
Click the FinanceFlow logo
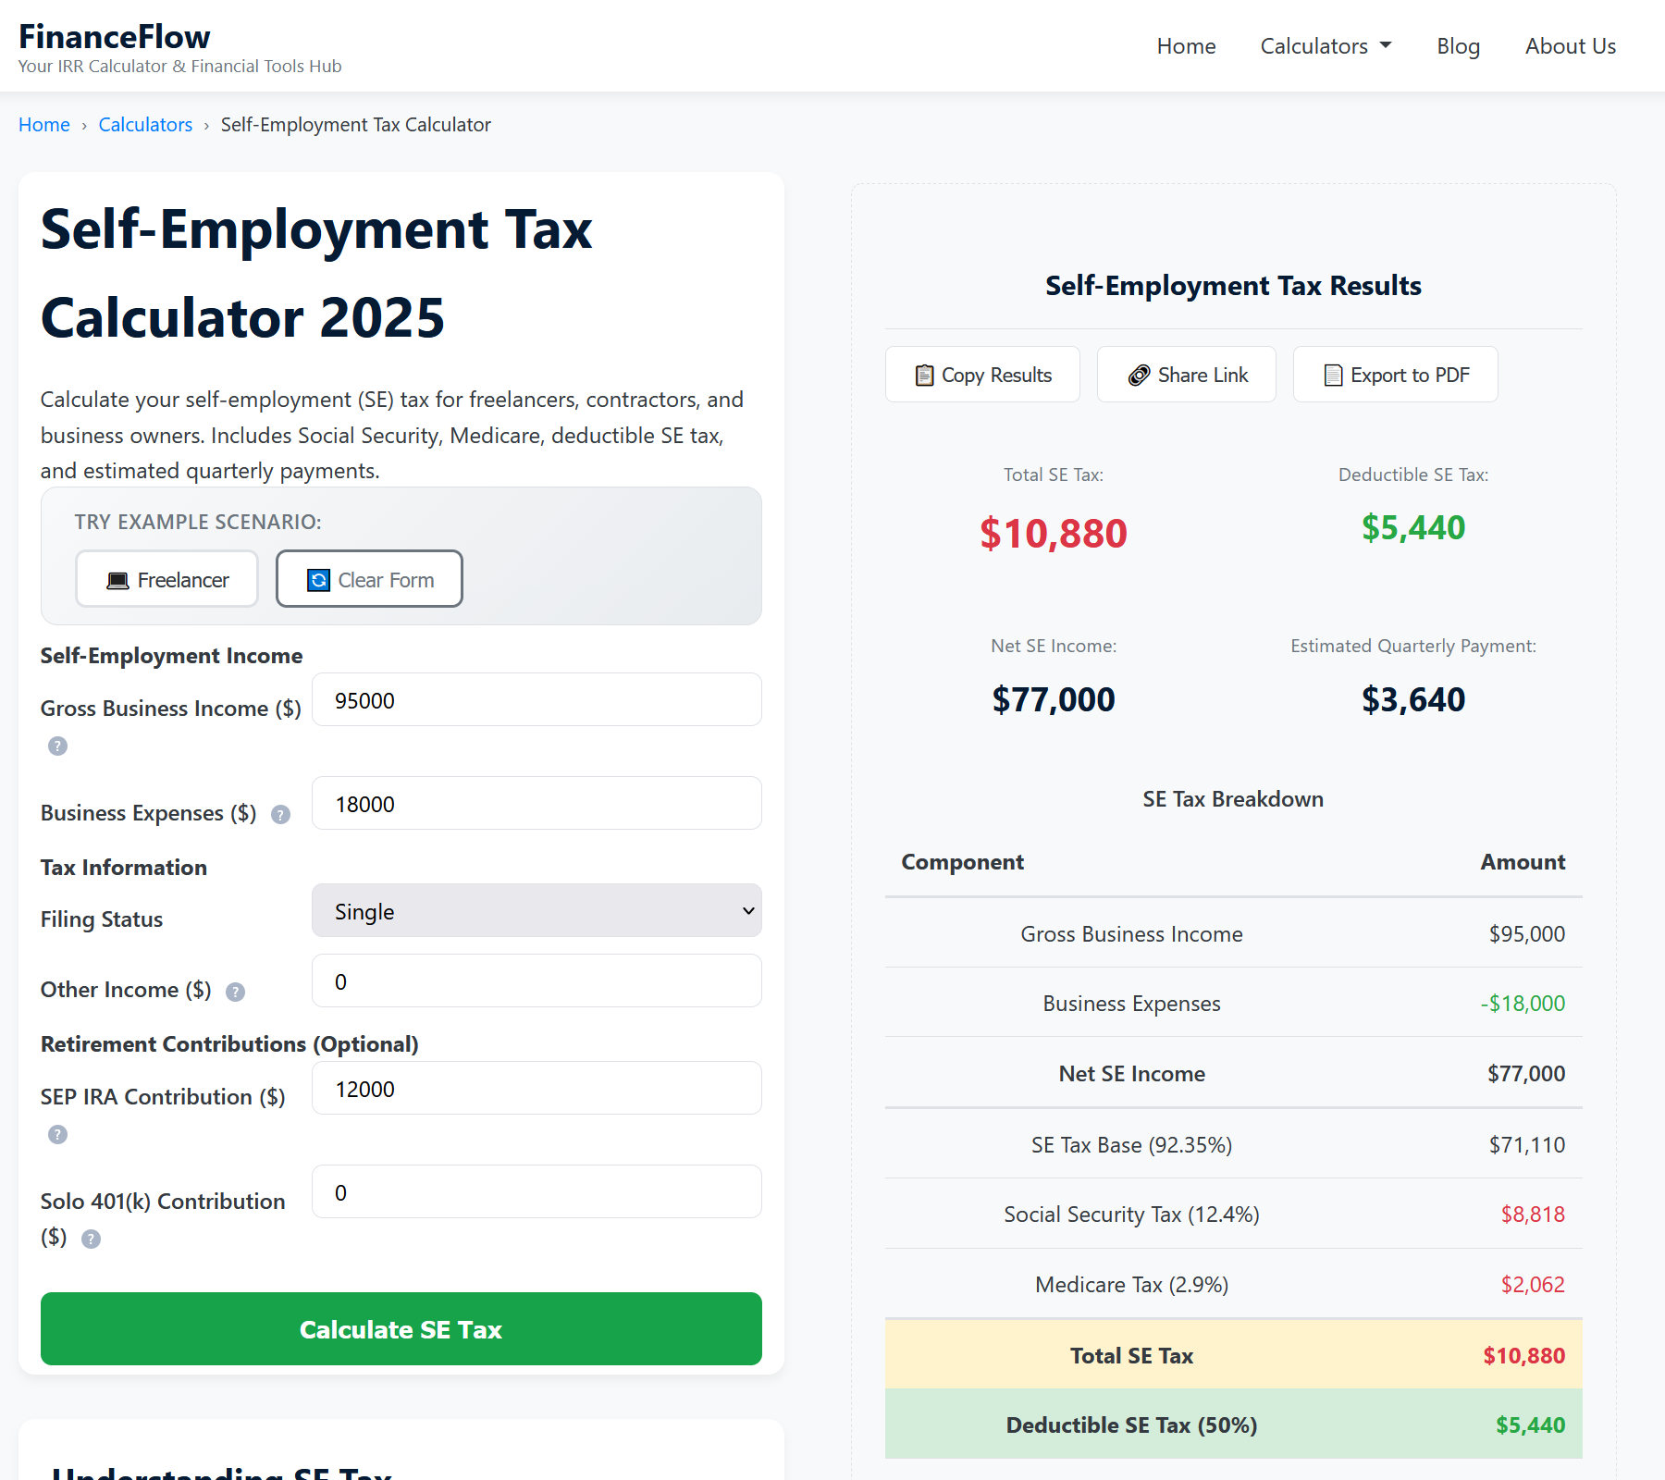(x=114, y=37)
